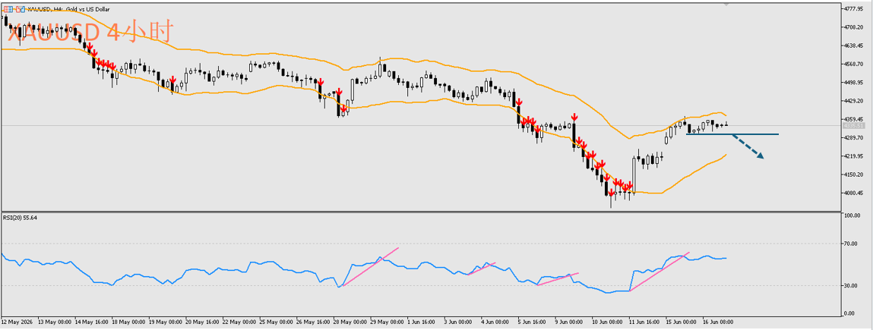This screenshot has height=330, width=873.
Task: Click time axis label '25 May 08:00'
Action: pyautogui.click(x=276, y=322)
